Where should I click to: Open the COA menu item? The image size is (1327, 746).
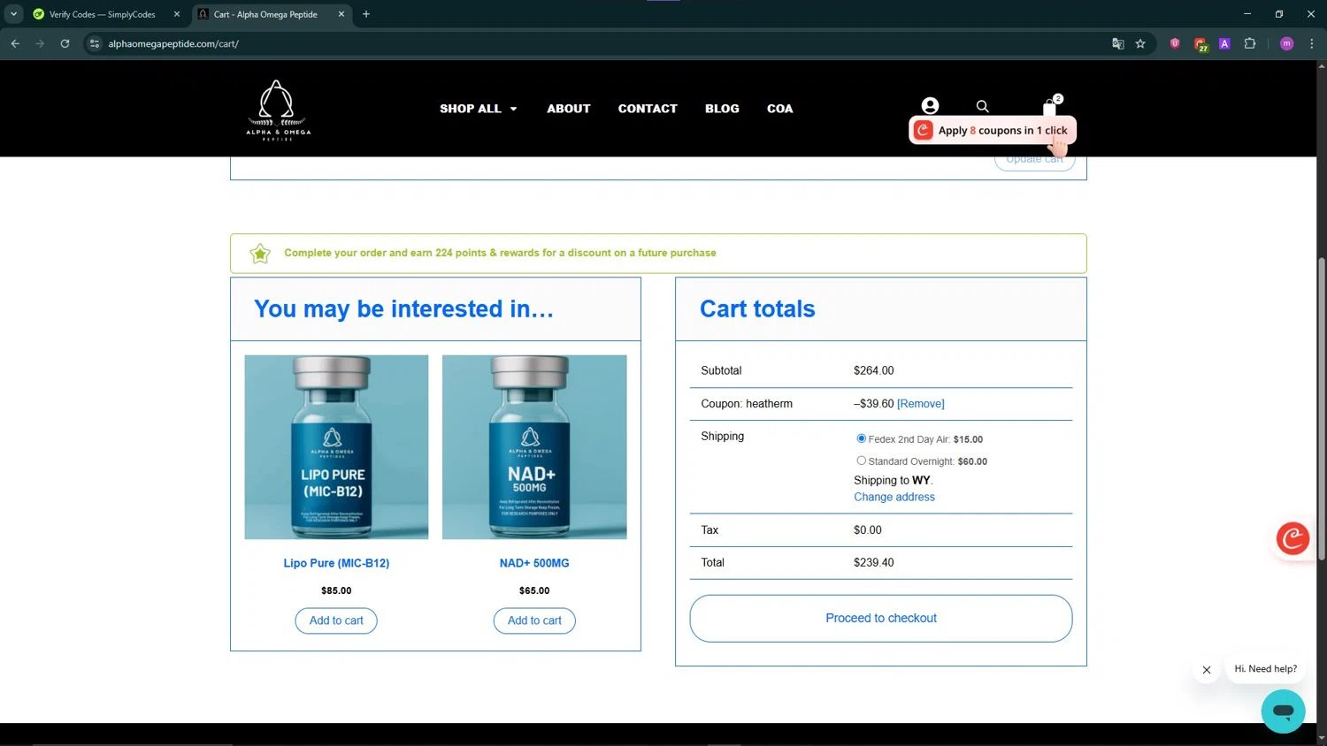pyautogui.click(x=780, y=109)
